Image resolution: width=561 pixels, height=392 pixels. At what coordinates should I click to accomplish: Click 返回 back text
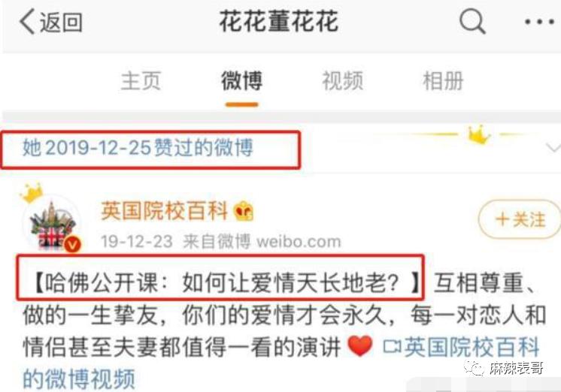tap(61, 22)
